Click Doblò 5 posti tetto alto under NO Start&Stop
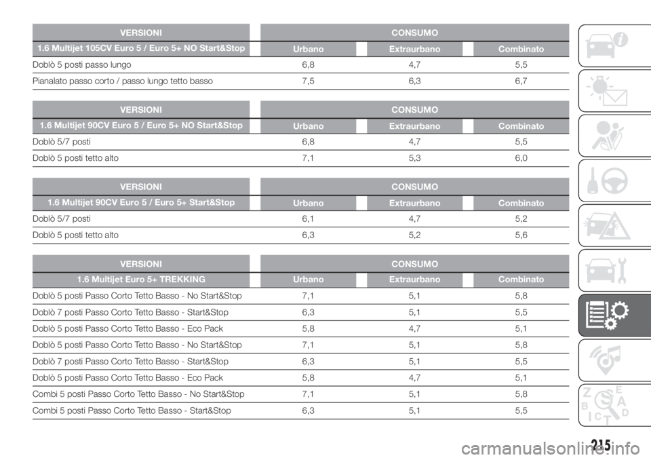The width and height of the screenshot is (651, 460). (x=75, y=158)
